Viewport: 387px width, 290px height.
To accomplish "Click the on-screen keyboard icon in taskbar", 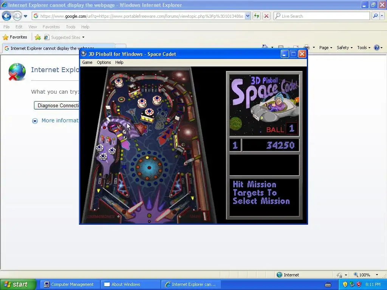I will pos(328,285).
